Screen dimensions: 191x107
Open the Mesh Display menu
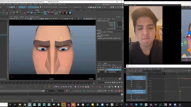[x=24, y=4]
